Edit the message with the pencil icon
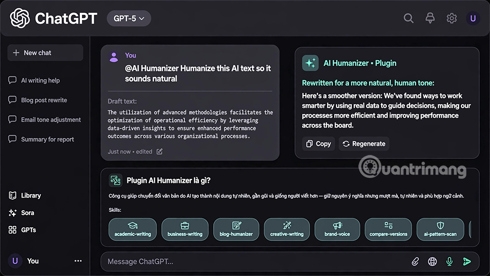This screenshot has width=490, height=276. tap(159, 151)
